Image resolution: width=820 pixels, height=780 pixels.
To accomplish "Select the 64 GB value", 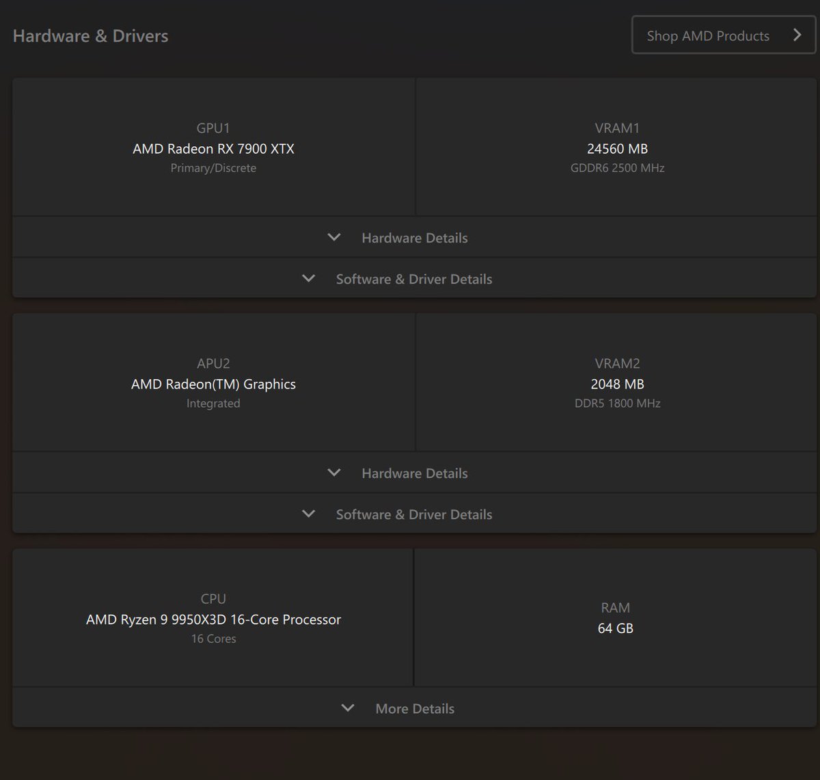I will (x=615, y=628).
